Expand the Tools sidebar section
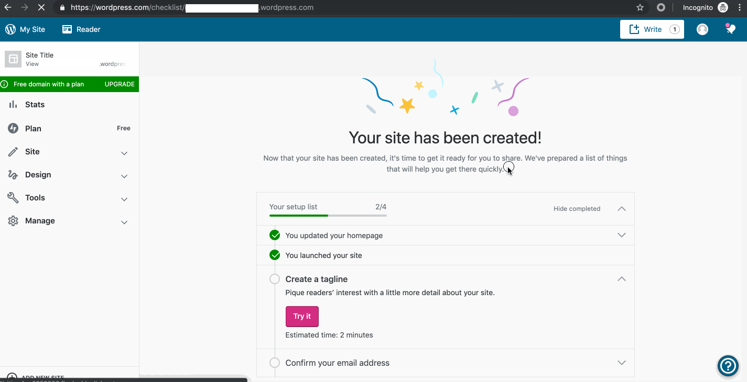This screenshot has height=382, width=747. tap(124, 199)
